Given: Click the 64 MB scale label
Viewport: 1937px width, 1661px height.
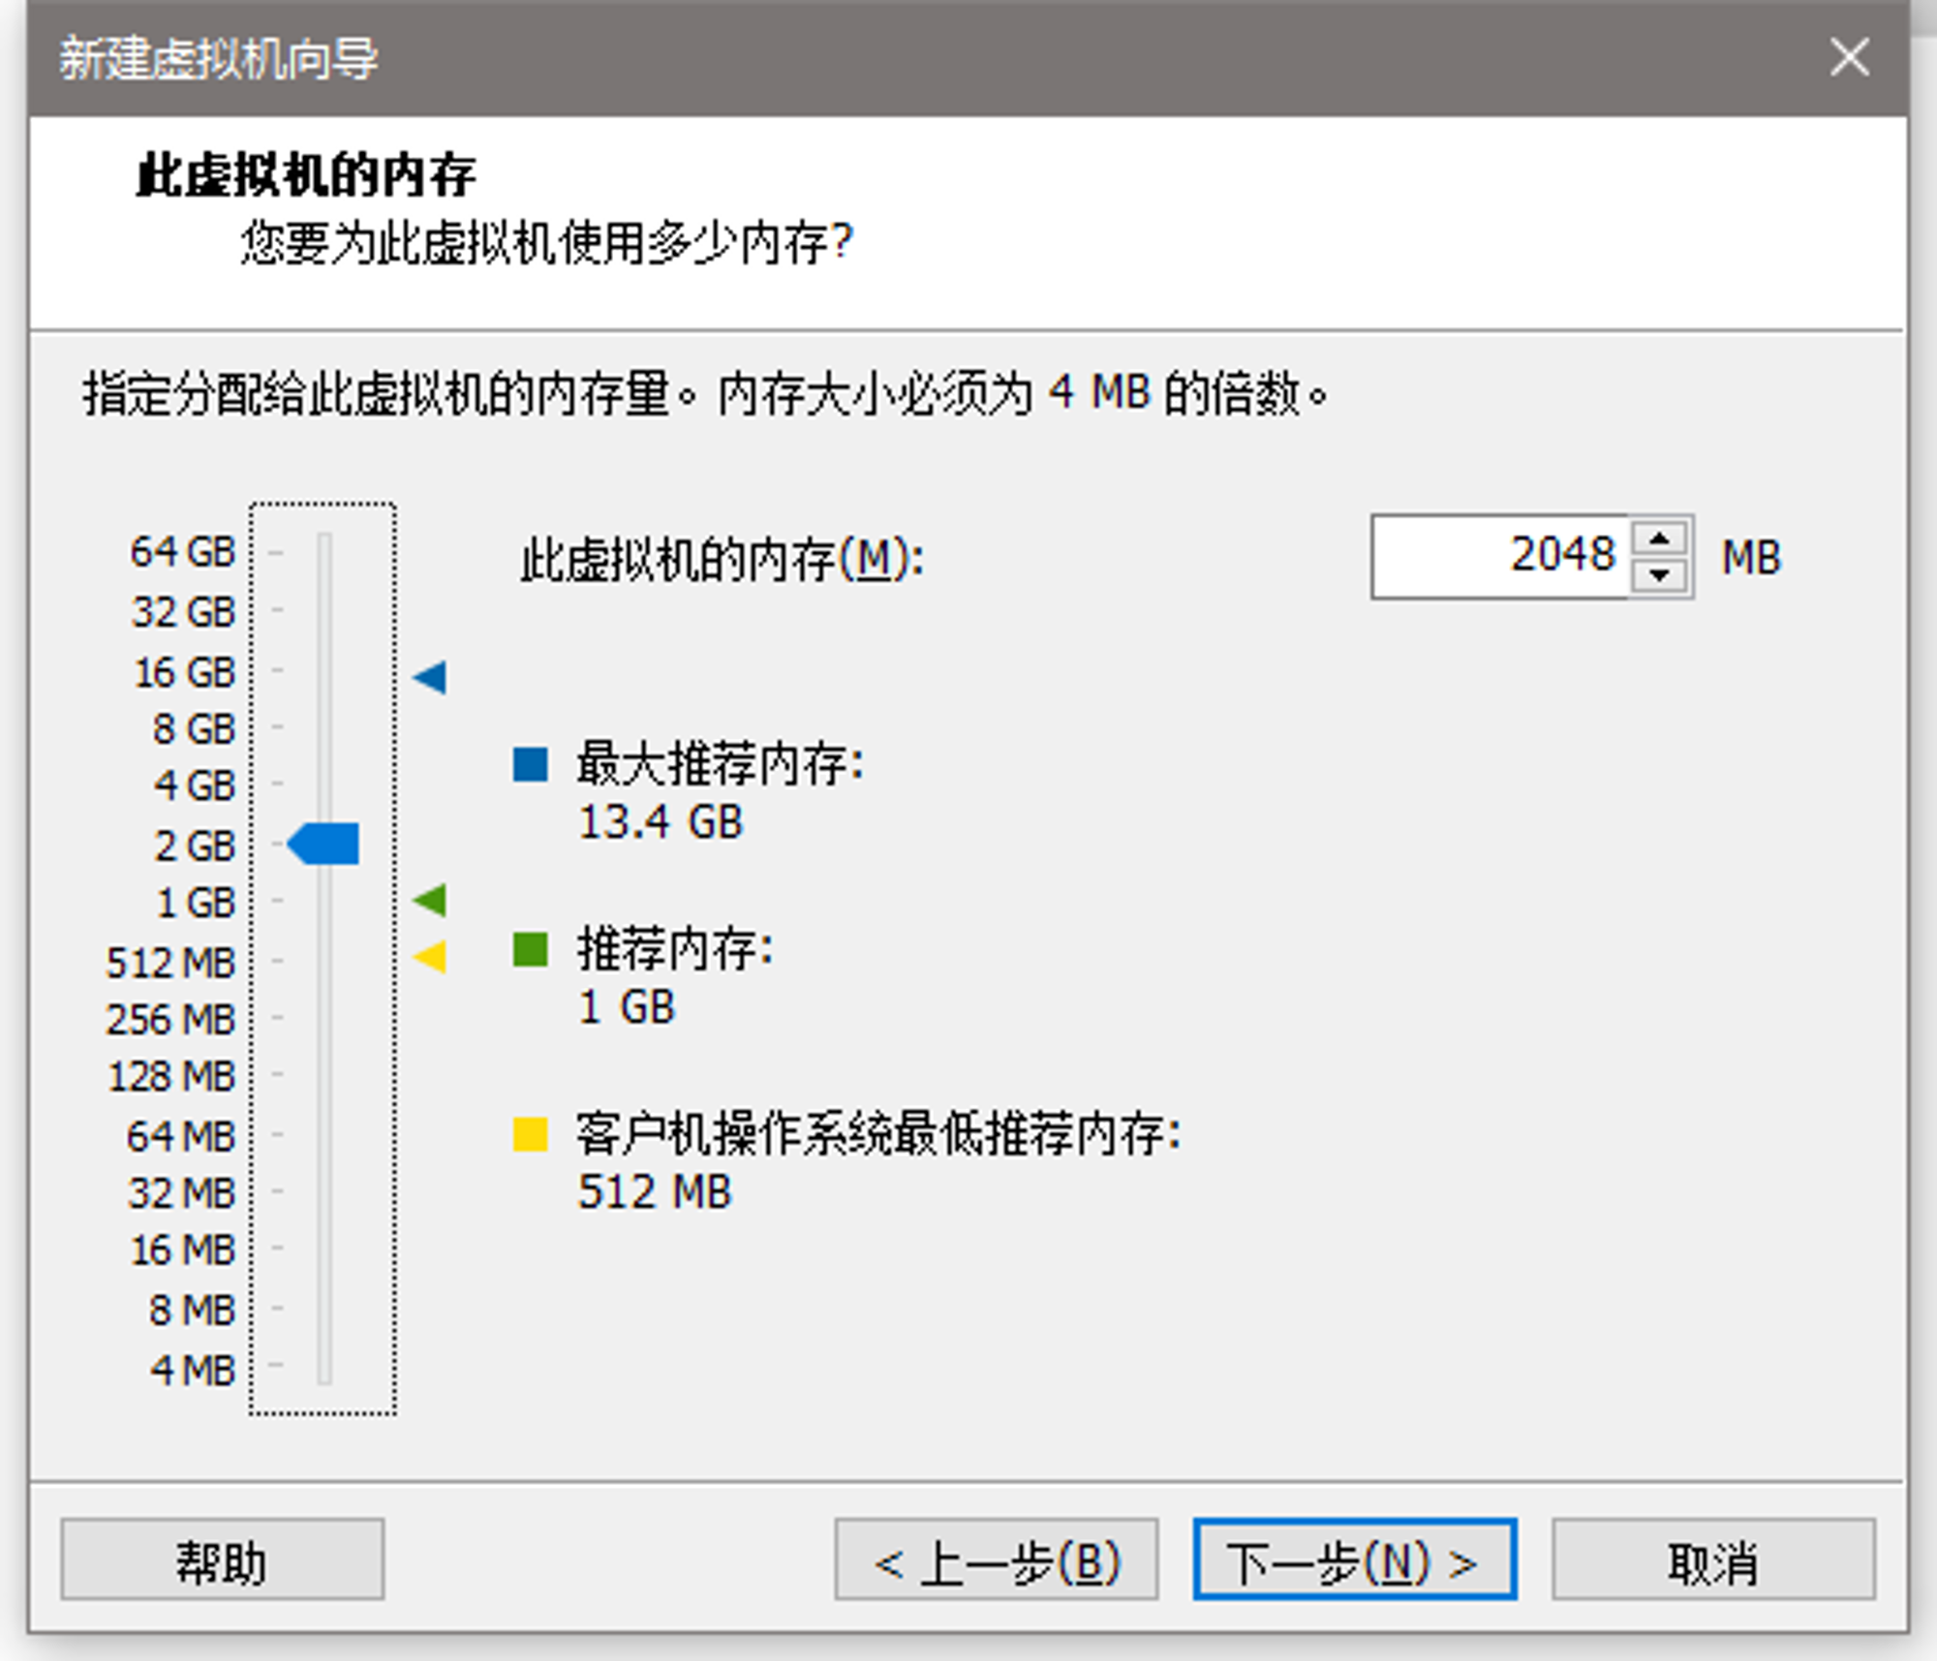Looking at the screenshot, I should click(181, 1136).
